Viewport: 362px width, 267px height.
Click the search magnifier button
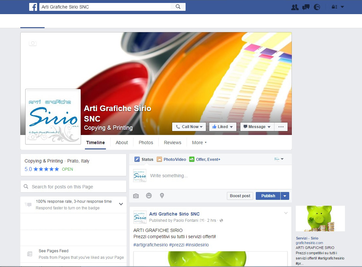[x=178, y=7]
